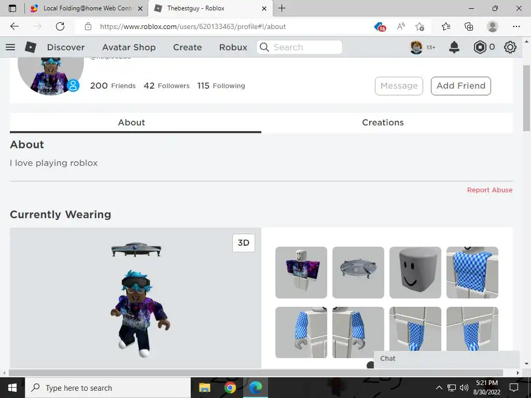Open the Robux menu item
This screenshot has height=398, width=531.
click(233, 47)
